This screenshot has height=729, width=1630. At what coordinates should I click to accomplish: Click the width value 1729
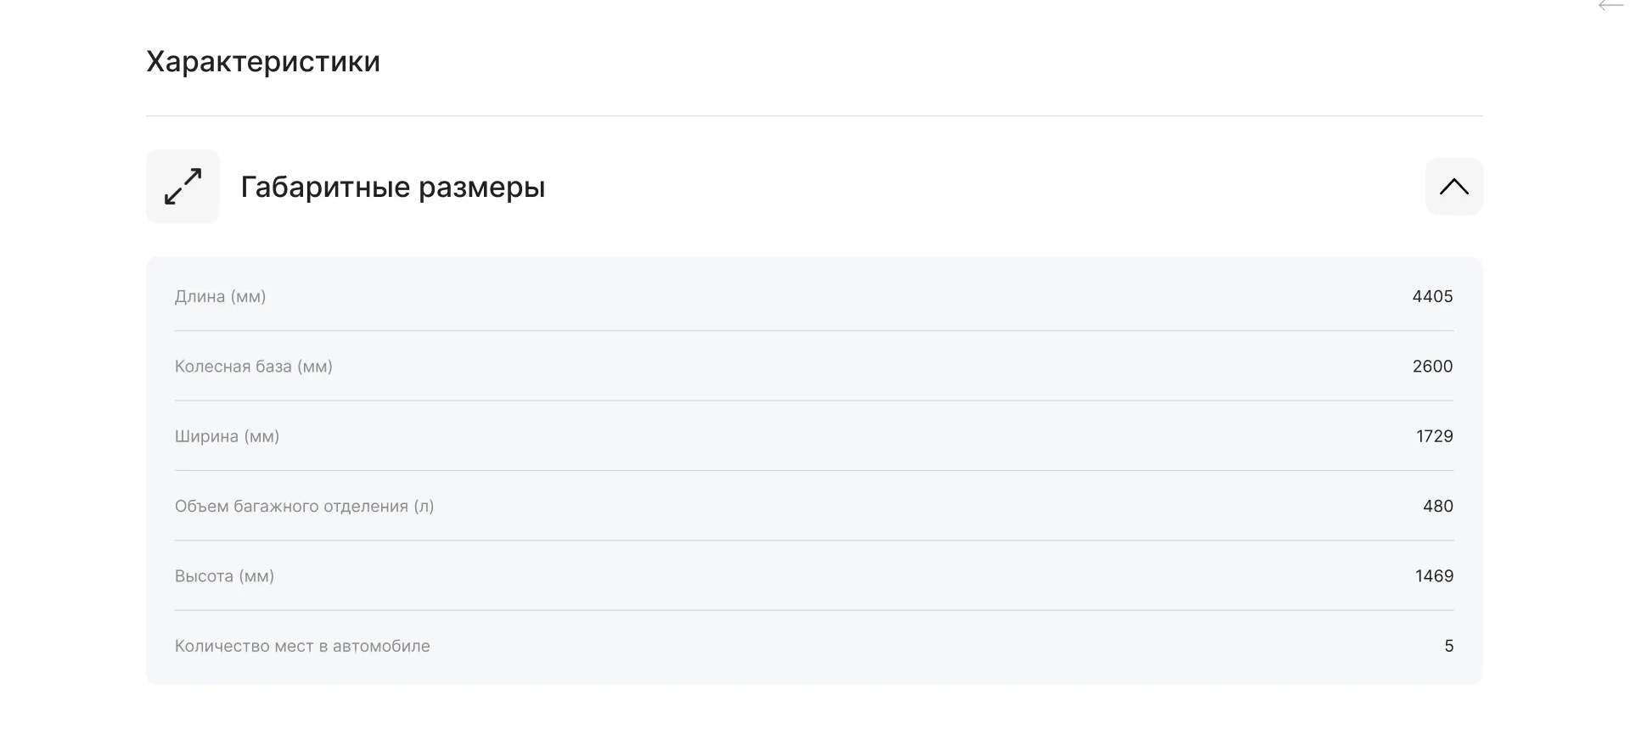(x=1434, y=436)
